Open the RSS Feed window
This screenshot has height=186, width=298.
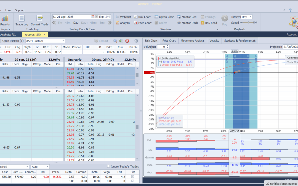(209, 23)
